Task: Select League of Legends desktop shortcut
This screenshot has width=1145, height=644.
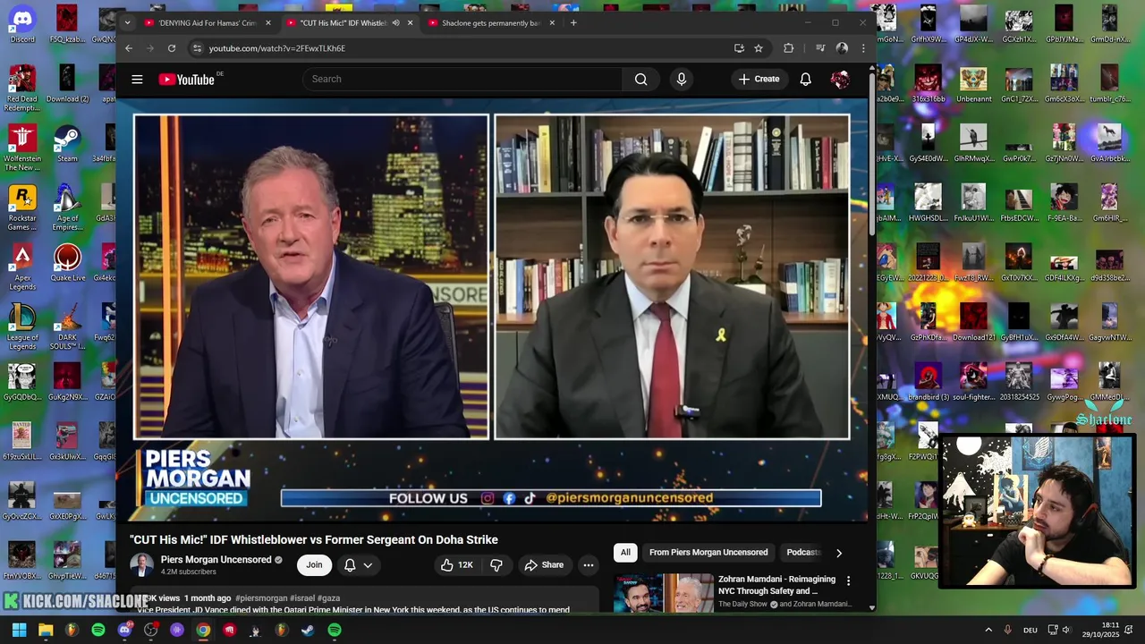Action: (x=22, y=327)
